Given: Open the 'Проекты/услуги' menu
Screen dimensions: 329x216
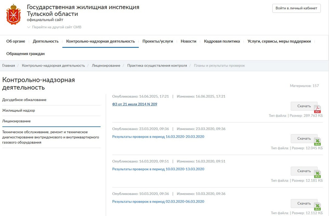Looking at the screenshot, I should 158,41.
